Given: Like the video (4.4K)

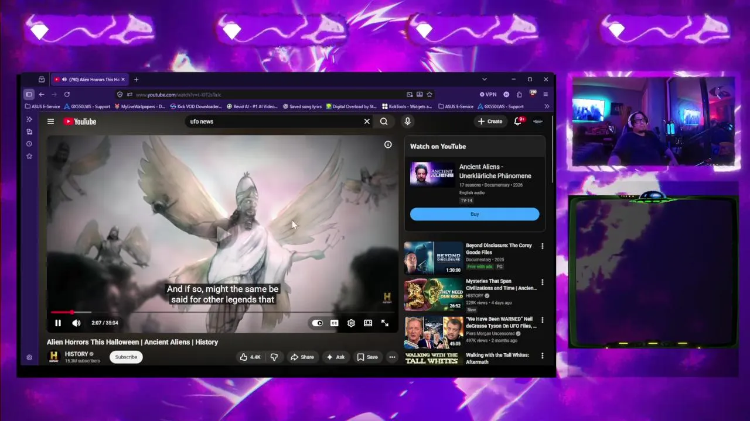Looking at the screenshot, I should (x=250, y=357).
